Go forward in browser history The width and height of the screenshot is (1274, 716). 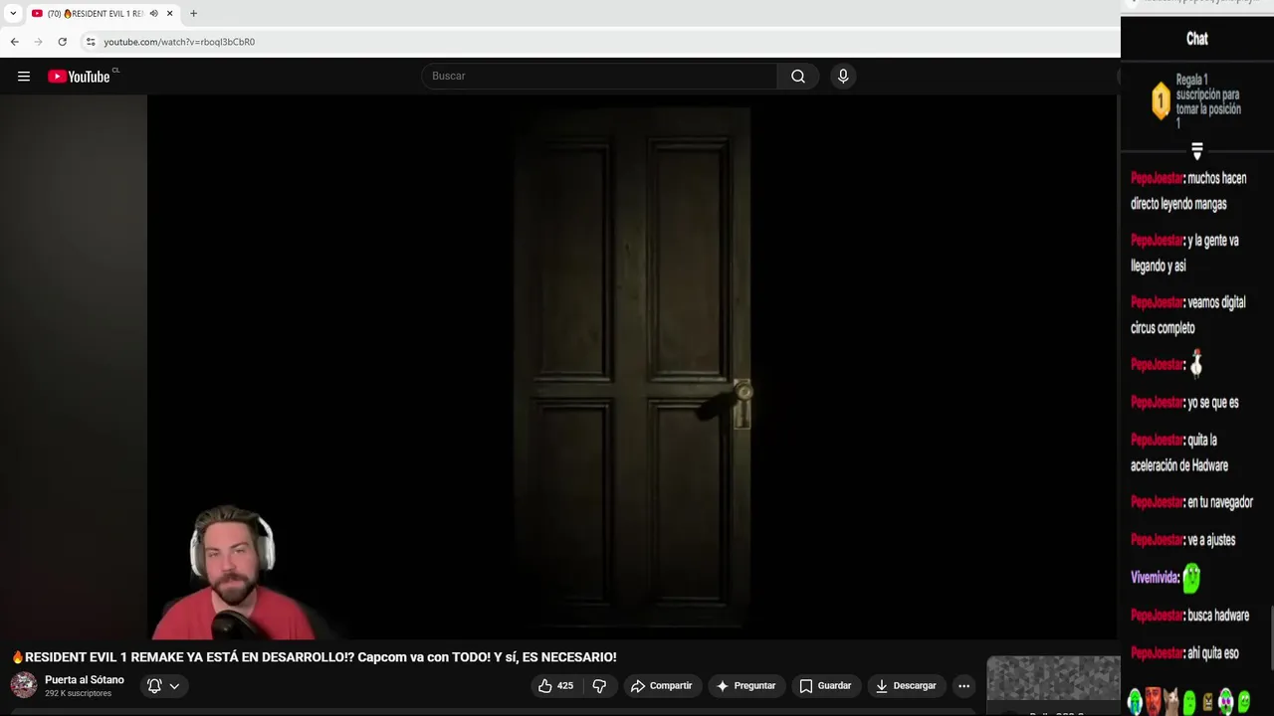coord(39,42)
